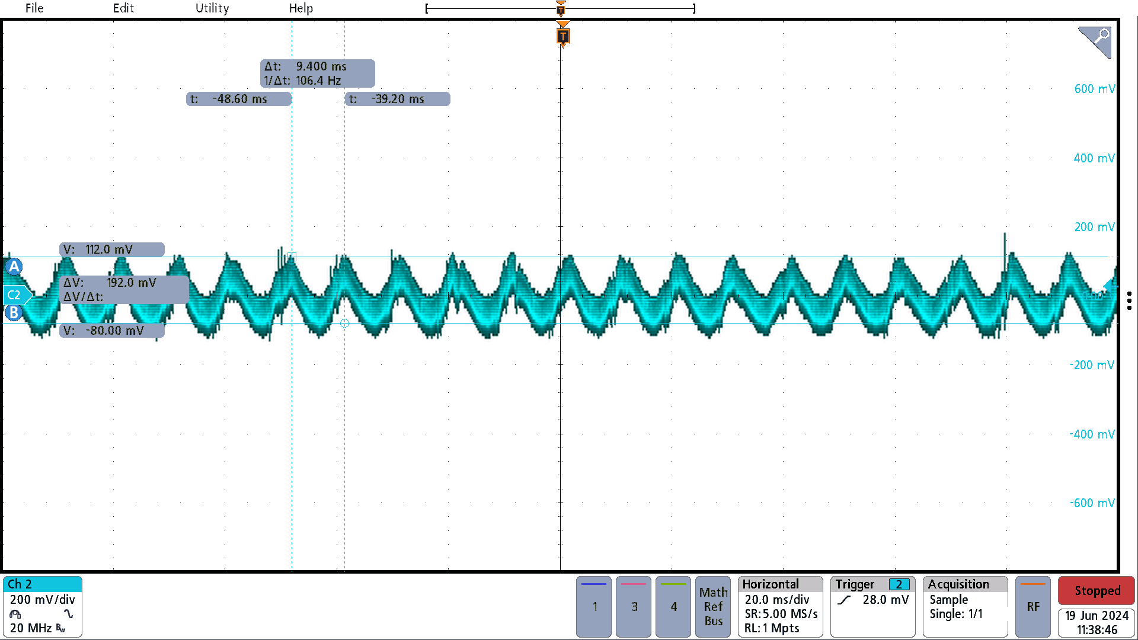Select the C2 channel ground indicator

17,295
